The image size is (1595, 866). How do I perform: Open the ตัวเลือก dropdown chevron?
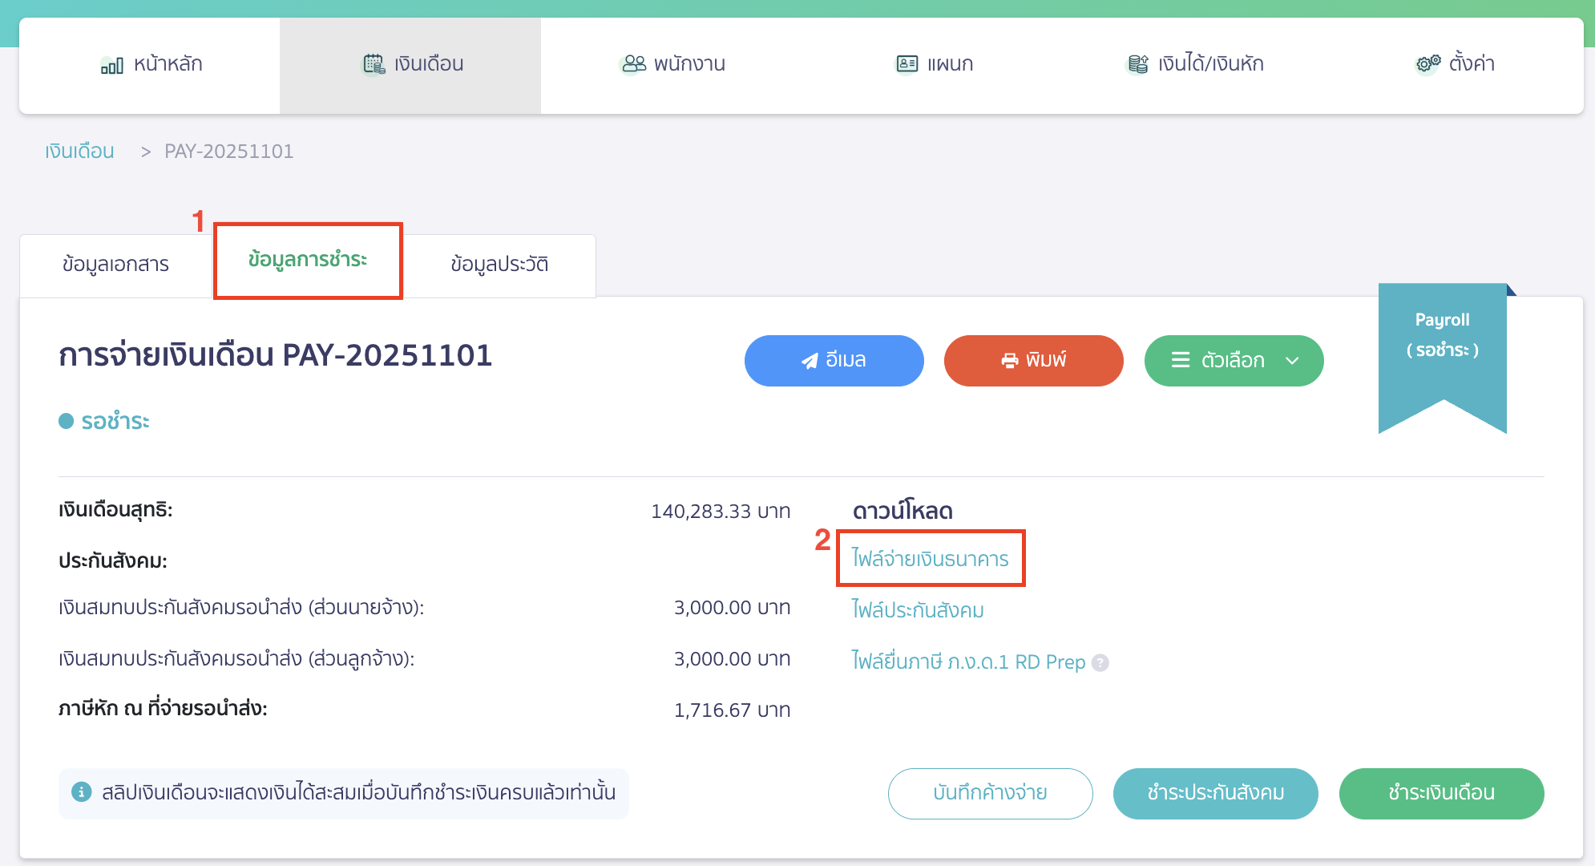tap(1293, 361)
